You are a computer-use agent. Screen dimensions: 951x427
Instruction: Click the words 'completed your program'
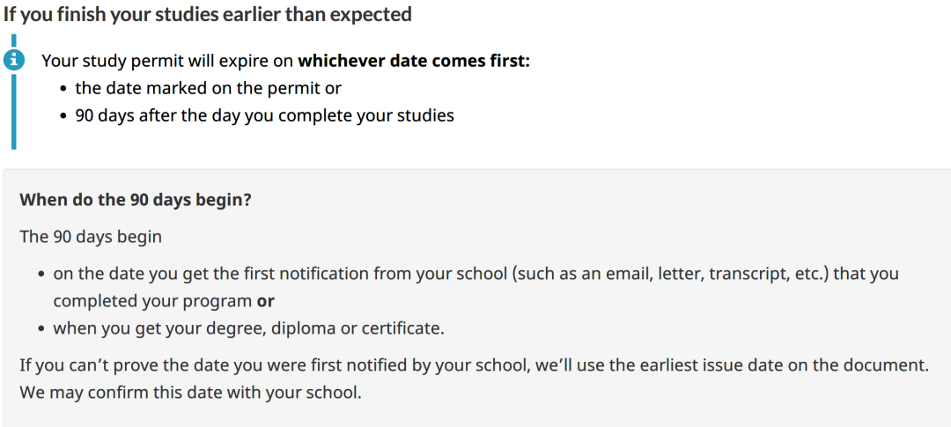point(152,301)
